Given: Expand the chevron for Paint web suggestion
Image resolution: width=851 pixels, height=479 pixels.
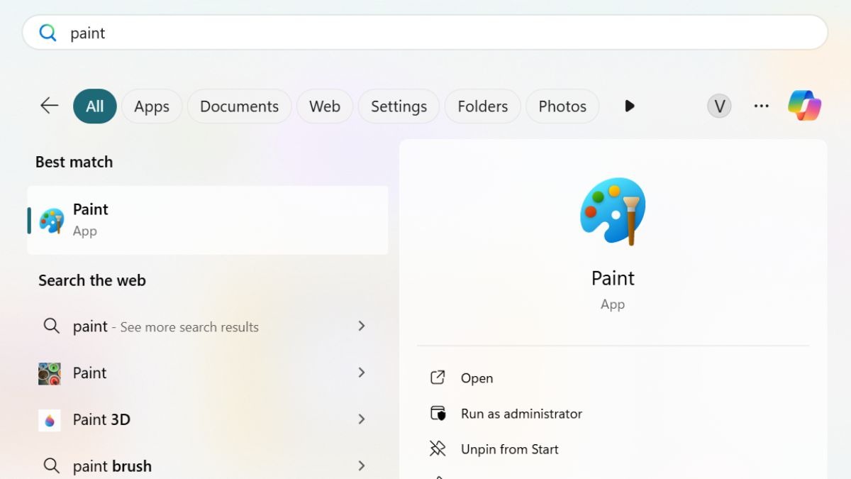Looking at the screenshot, I should [362, 373].
